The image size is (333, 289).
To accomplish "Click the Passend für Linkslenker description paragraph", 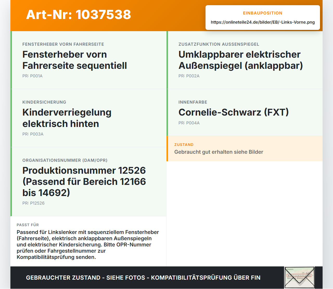I will [x=88, y=245].
